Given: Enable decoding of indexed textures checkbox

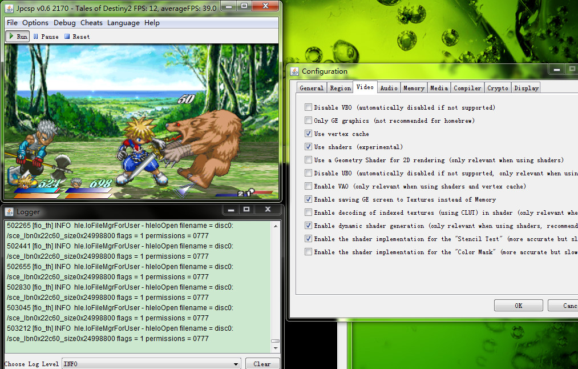Looking at the screenshot, I should (x=308, y=212).
